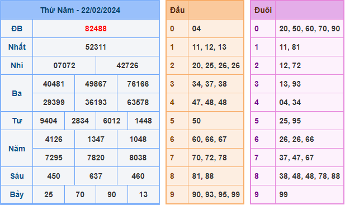
Task: Select number 70 in the Bảy row
Action: [x=80, y=194]
